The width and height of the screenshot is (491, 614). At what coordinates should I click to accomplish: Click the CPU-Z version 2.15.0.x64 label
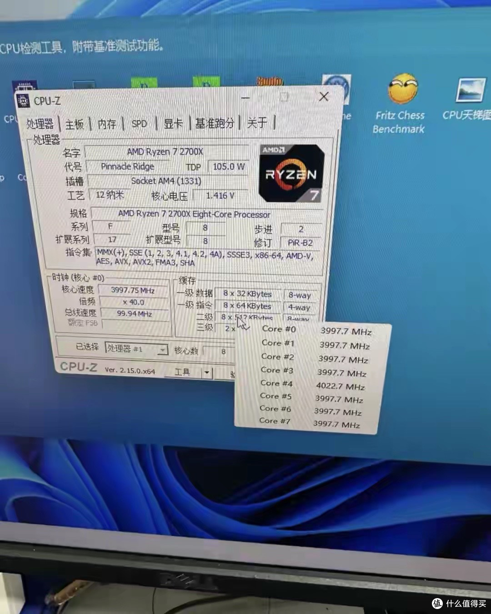[130, 370]
